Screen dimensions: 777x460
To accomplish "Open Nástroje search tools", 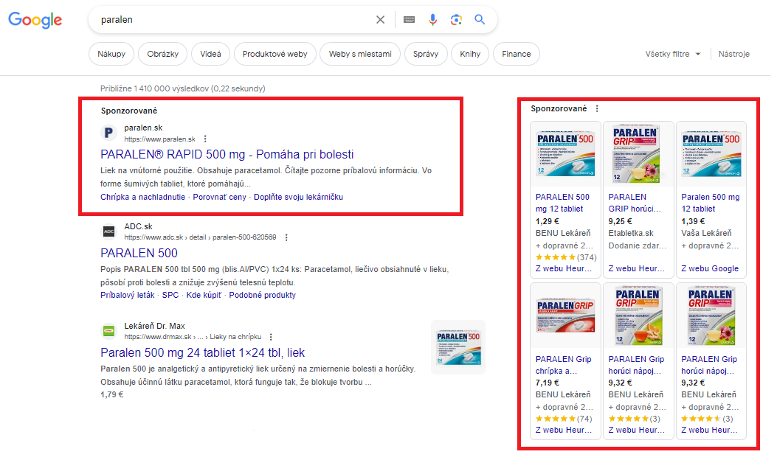I will click(x=734, y=54).
